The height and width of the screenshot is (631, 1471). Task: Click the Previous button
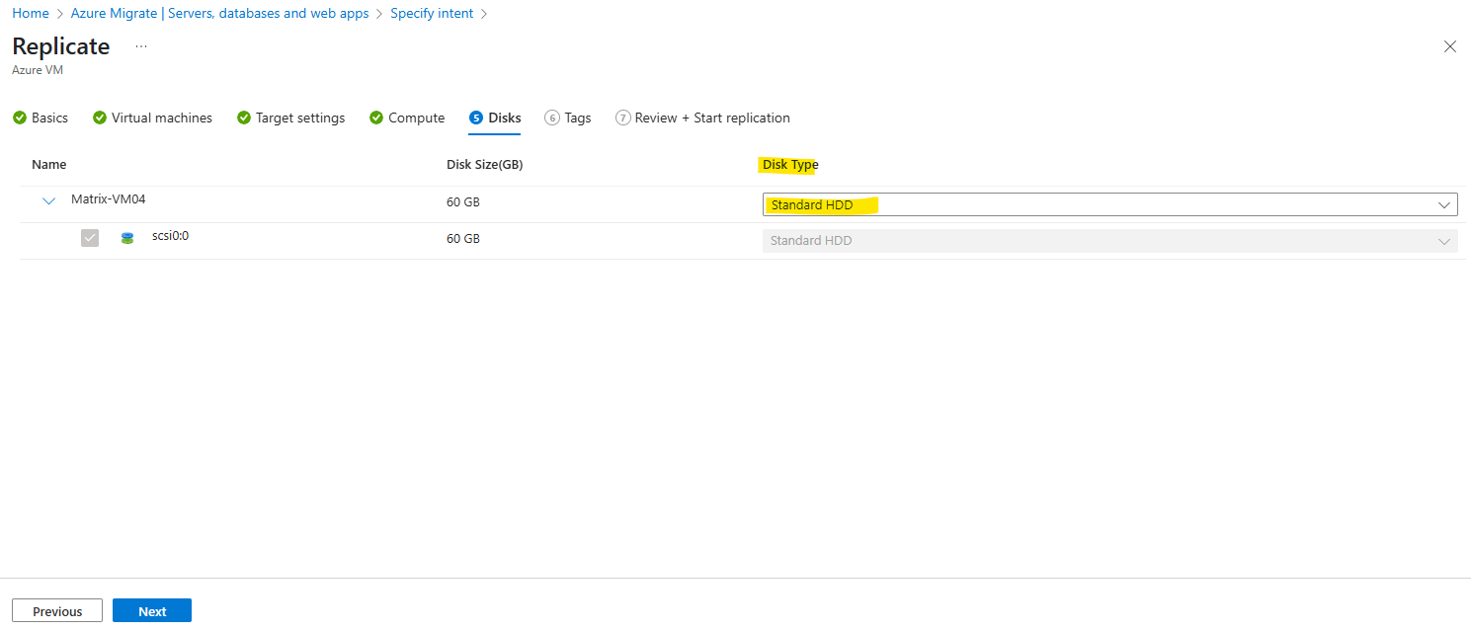[x=57, y=611]
